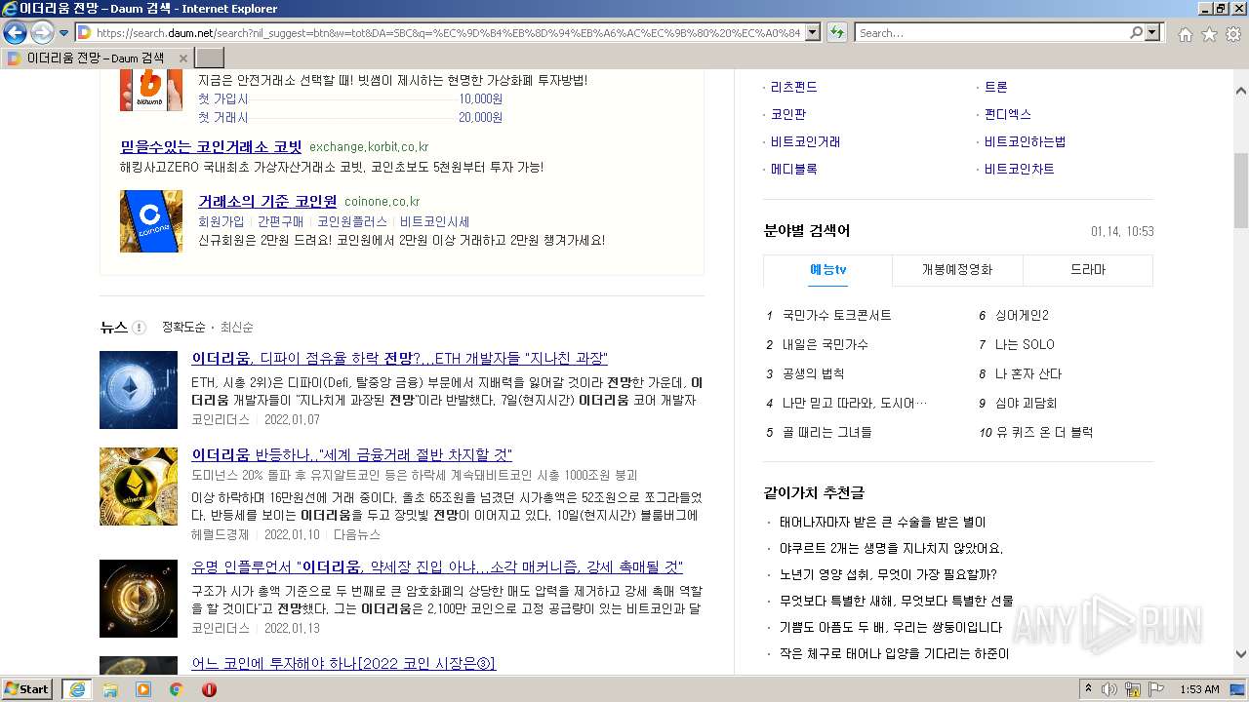Expand the search provider dropdown arrow
The width and height of the screenshot is (1249, 702).
(1153, 33)
